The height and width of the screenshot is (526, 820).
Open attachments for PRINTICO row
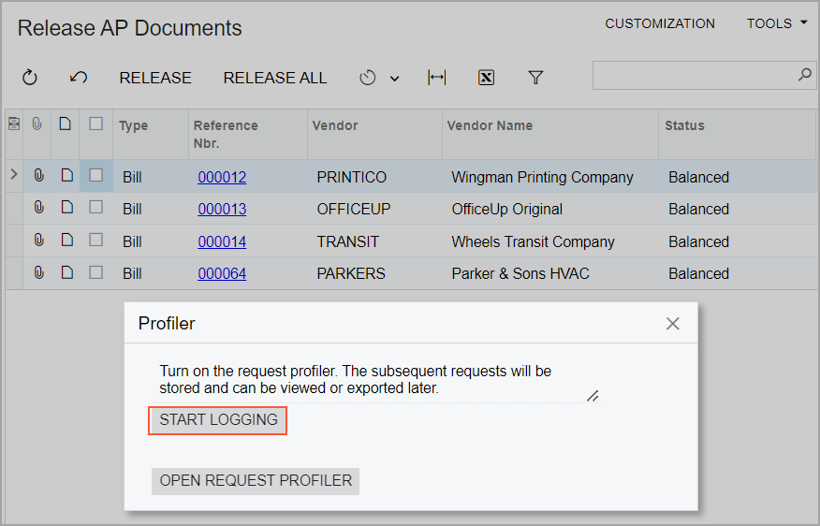click(38, 175)
